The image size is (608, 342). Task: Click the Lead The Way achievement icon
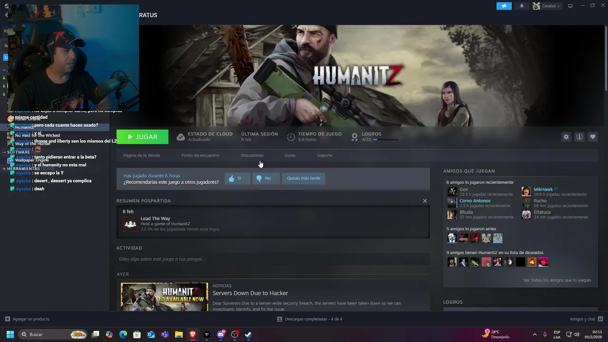(x=130, y=224)
